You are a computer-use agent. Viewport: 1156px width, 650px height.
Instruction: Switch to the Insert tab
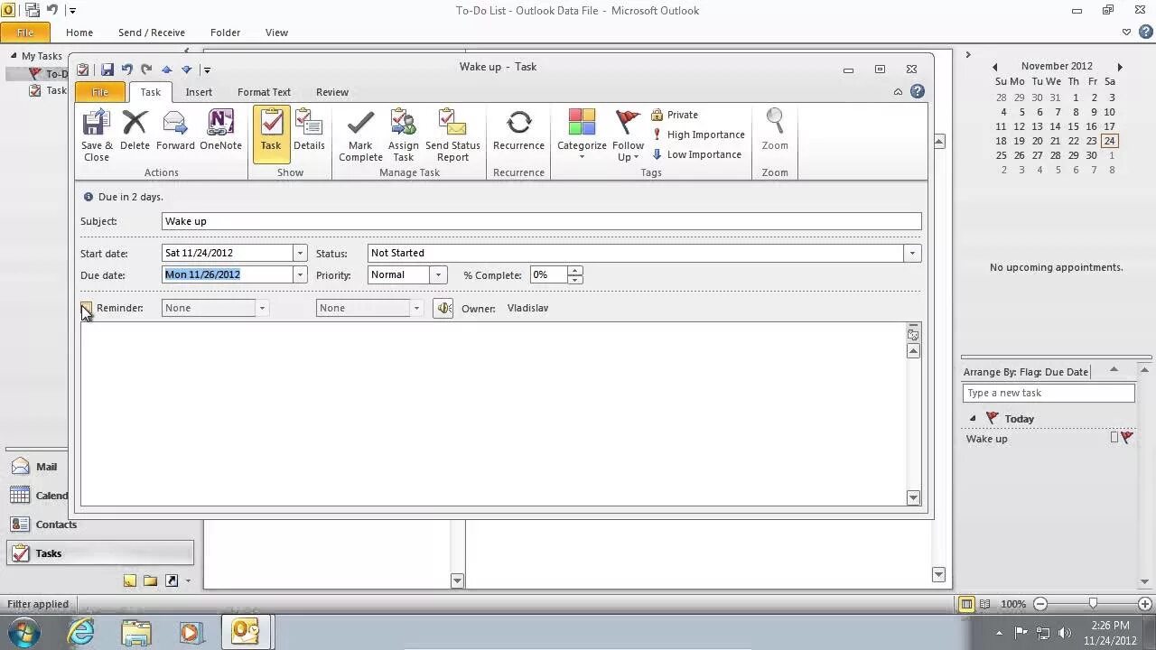pos(199,92)
